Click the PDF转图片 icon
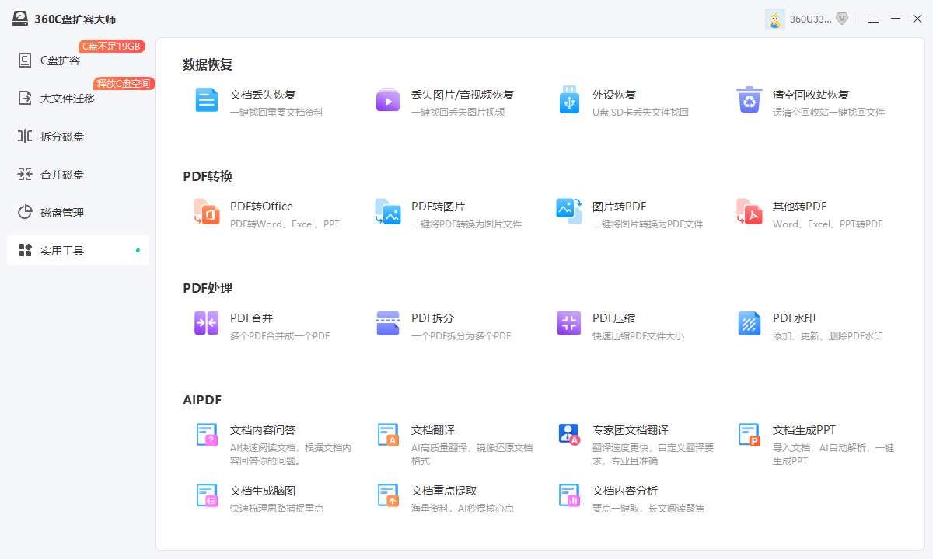The width and height of the screenshot is (933, 559). (x=388, y=212)
